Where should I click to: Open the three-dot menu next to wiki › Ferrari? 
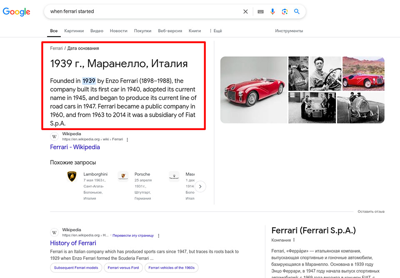(127, 140)
